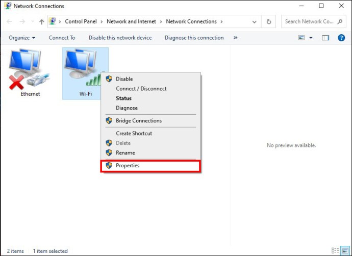The width and height of the screenshot is (352, 256).
Task: Click Connect To toolbar button
Action: [62, 38]
